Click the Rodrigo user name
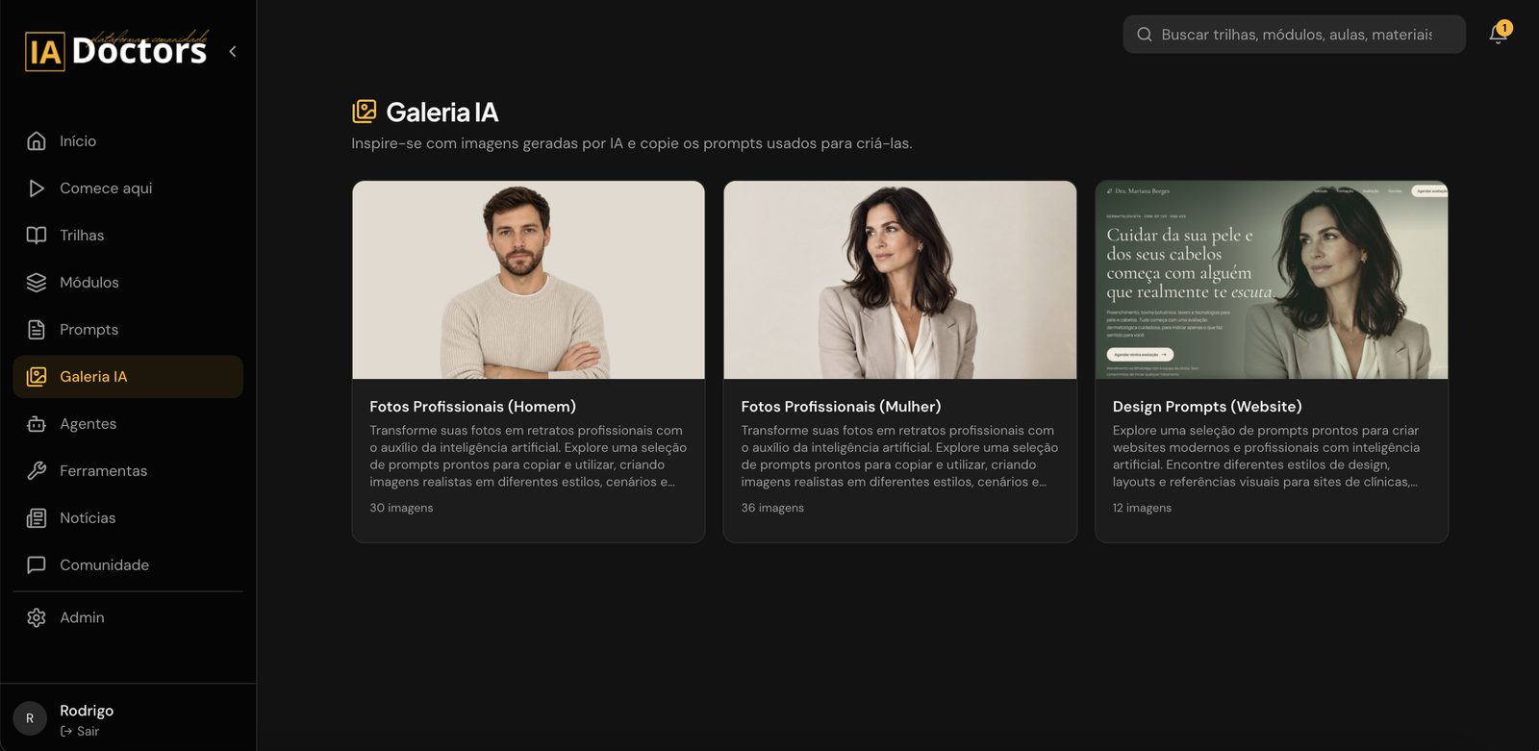Image resolution: width=1539 pixels, height=751 pixels. click(87, 711)
